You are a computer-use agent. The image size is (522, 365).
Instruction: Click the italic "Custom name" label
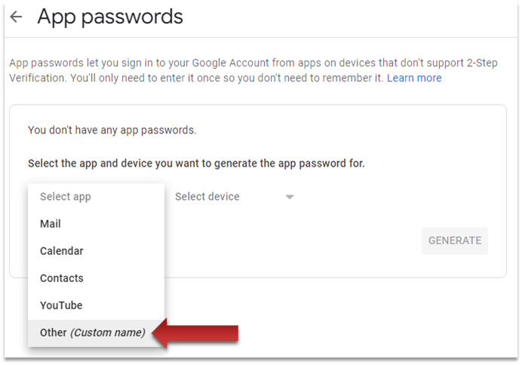point(107,333)
